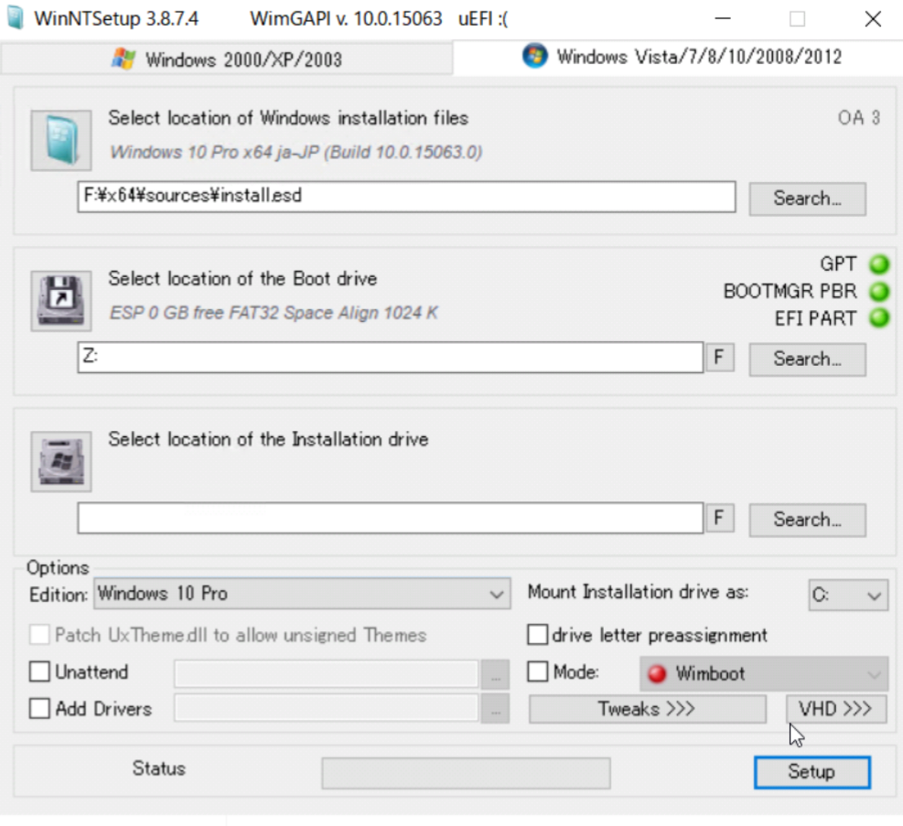
Task: Enable the Unattend checkbox
Action: point(39,671)
